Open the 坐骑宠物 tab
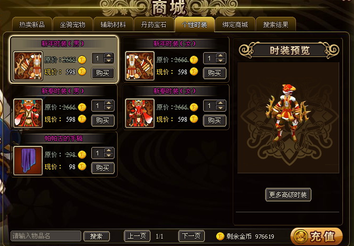 (73, 24)
